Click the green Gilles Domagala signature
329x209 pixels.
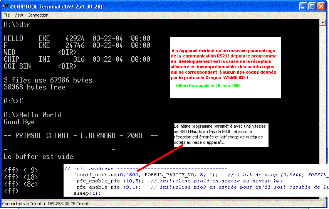(x=208, y=86)
